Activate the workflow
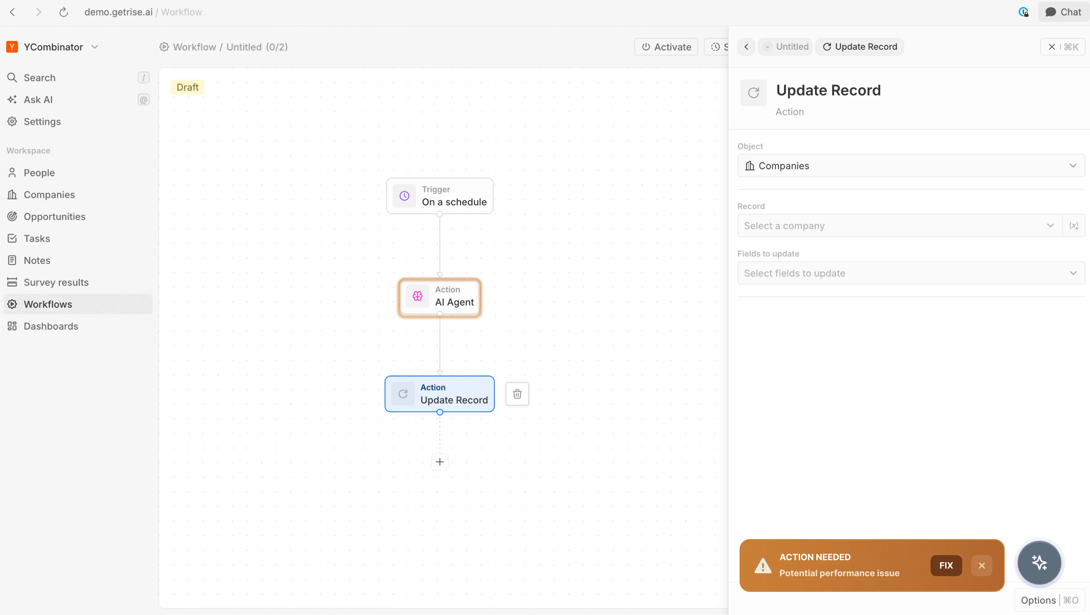 [665, 47]
